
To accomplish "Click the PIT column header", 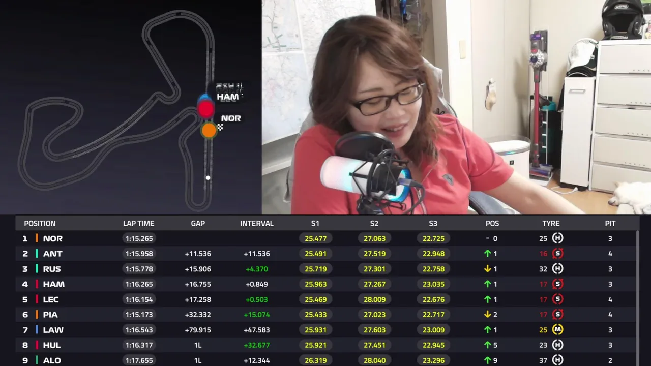I will (610, 223).
